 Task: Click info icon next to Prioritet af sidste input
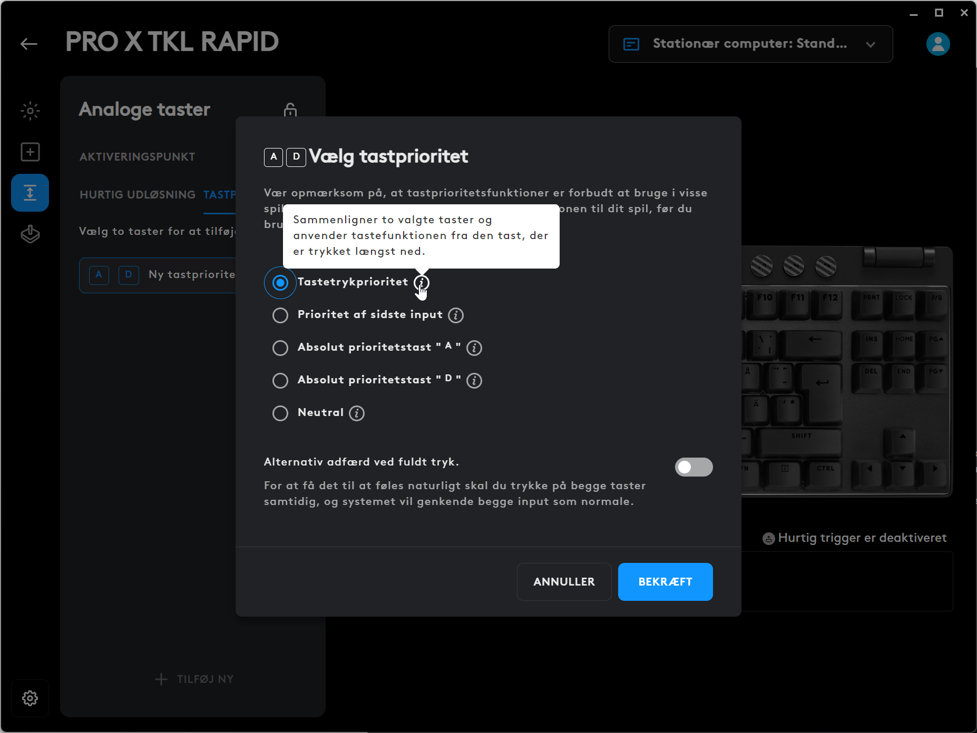pyautogui.click(x=456, y=315)
